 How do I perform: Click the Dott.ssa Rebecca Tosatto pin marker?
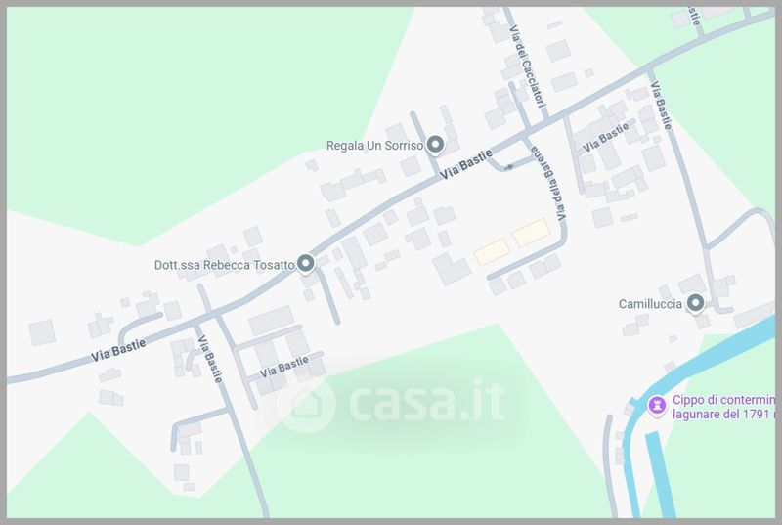pyautogui.click(x=306, y=263)
